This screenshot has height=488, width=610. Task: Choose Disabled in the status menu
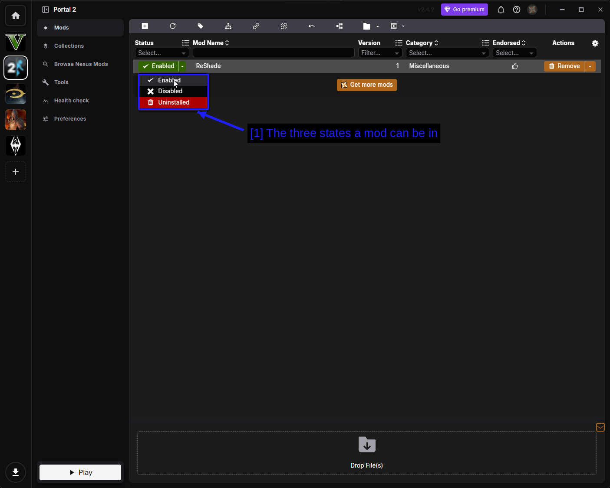173,91
